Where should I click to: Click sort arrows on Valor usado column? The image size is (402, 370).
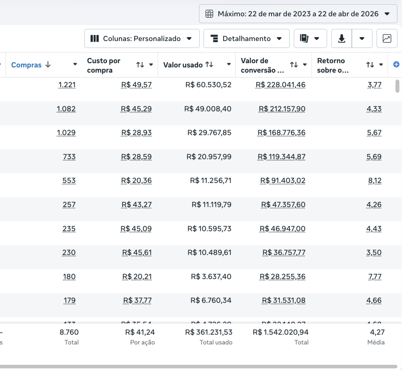(209, 64)
